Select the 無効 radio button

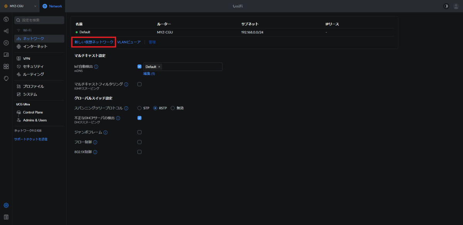coord(172,108)
